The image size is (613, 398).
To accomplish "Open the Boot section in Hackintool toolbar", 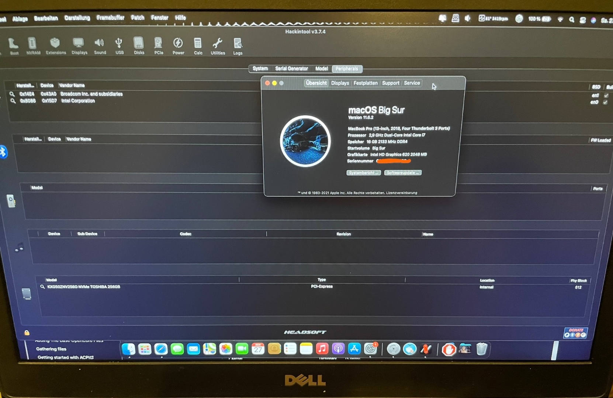I will click(x=14, y=46).
